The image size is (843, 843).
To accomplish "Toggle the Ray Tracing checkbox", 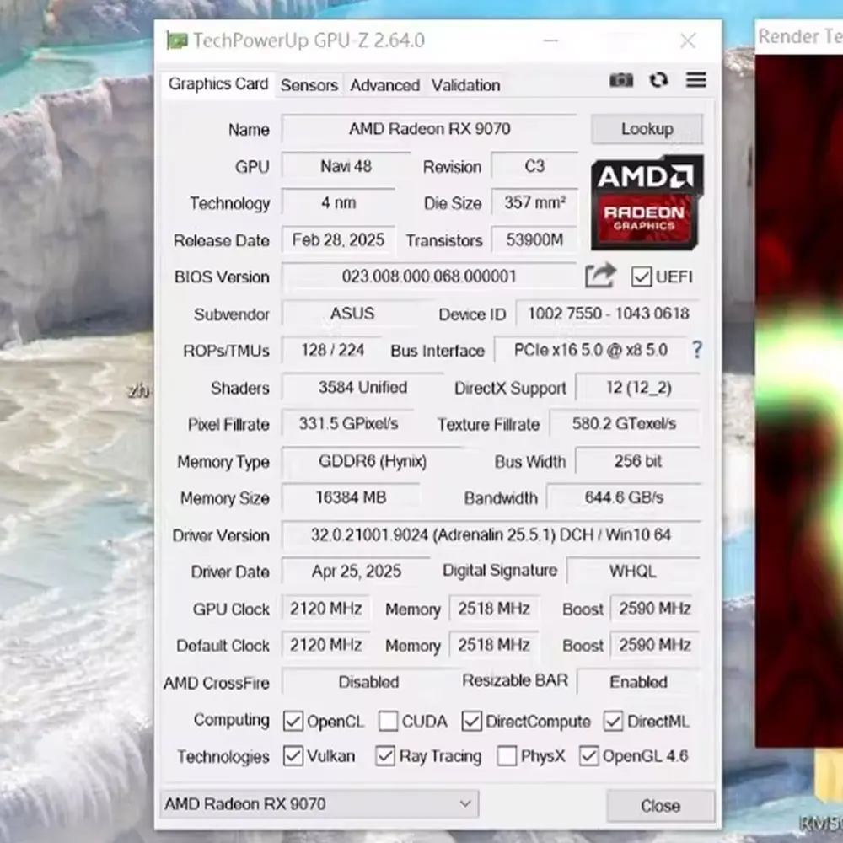I will click(385, 756).
